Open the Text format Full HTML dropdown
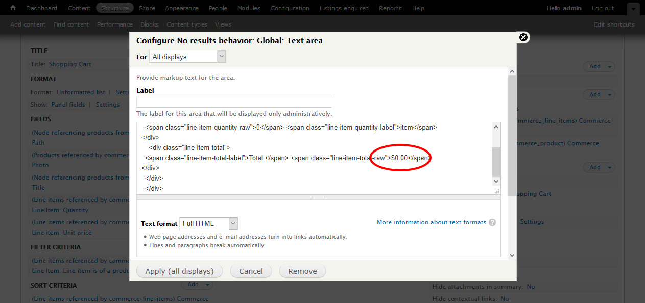The height and width of the screenshot is (303, 645). (x=233, y=223)
